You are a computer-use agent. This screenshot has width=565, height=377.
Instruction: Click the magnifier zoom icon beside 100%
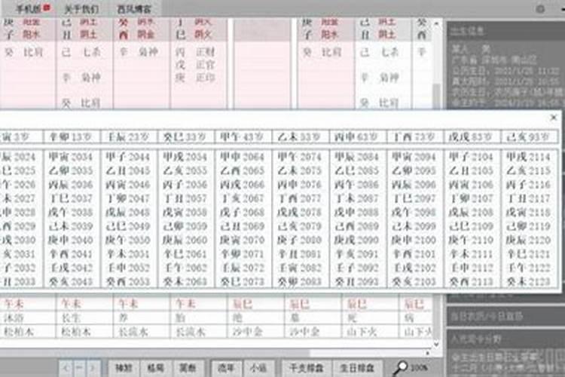click(x=400, y=368)
